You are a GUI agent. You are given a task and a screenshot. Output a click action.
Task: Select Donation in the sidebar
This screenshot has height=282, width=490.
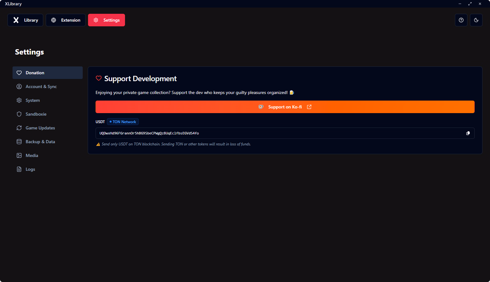coord(35,73)
